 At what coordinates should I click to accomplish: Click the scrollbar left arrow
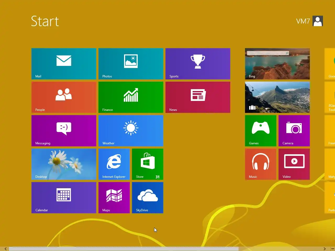[x=5, y=249]
